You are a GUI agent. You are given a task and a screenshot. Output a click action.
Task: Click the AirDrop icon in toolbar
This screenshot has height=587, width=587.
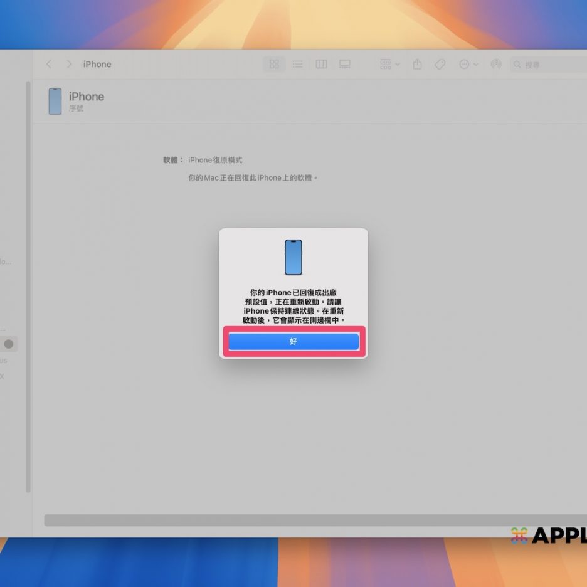coord(495,65)
